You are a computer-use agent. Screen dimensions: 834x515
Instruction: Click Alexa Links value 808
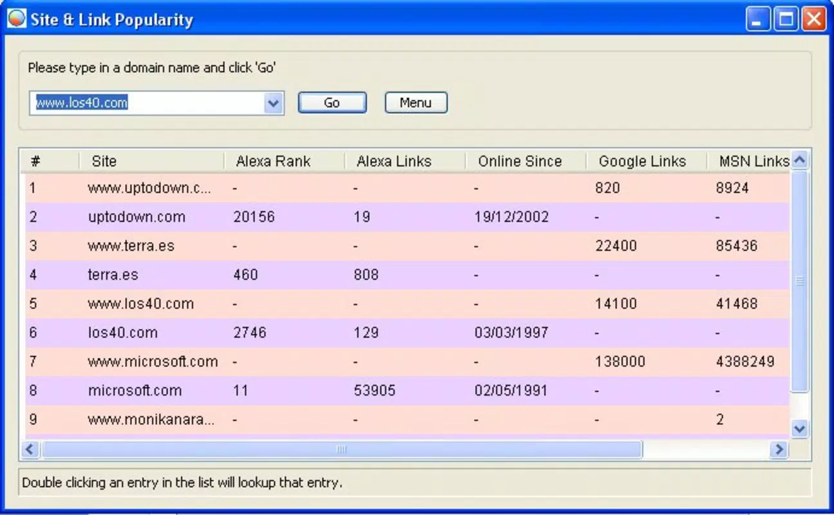pos(366,275)
